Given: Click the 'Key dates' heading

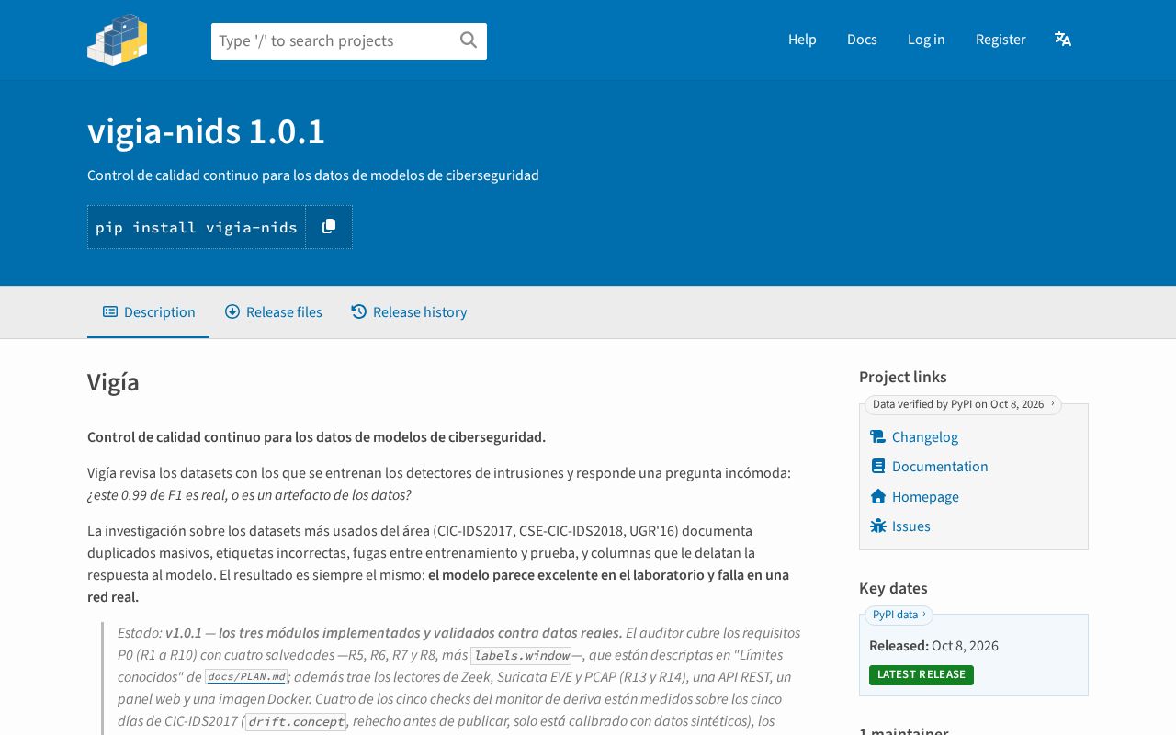Looking at the screenshot, I should pyautogui.click(x=893, y=588).
